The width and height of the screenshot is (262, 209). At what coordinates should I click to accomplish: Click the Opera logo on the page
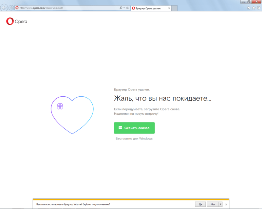tap(17, 21)
